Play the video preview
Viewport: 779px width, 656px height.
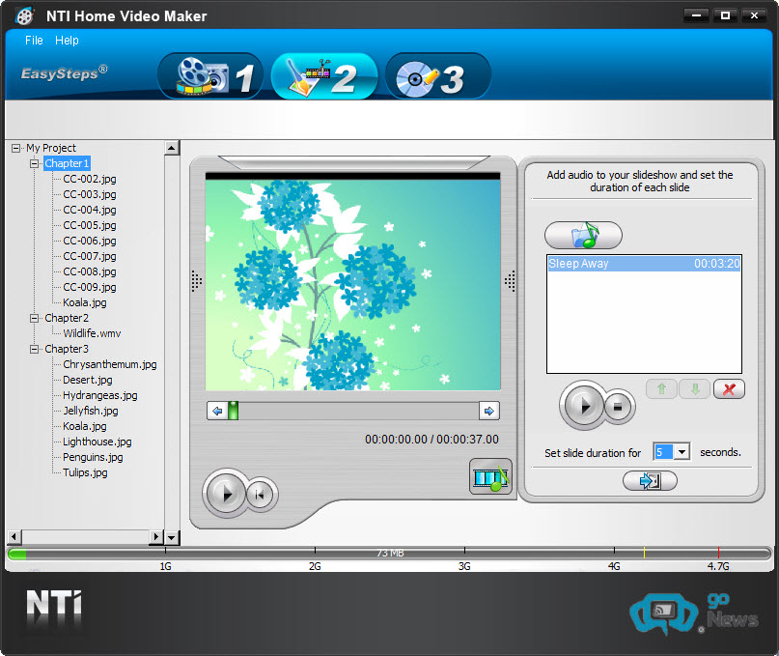point(226,494)
